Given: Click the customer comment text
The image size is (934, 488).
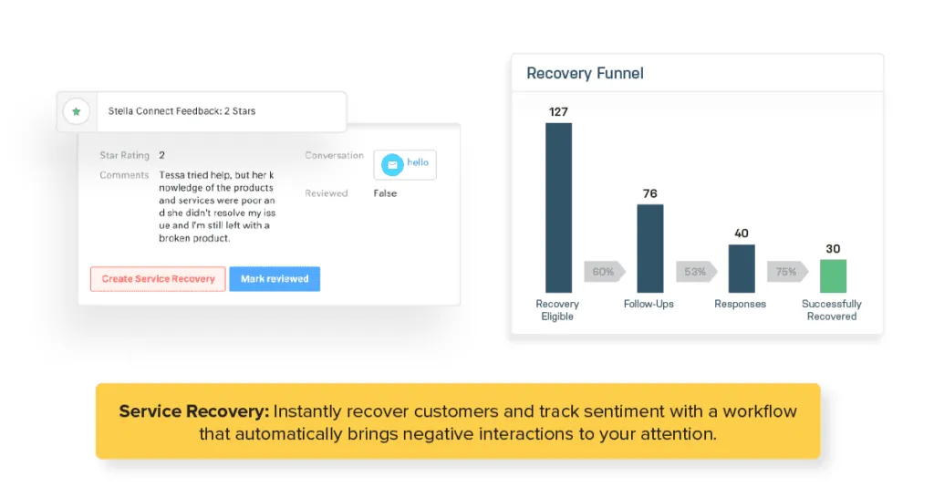Looking at the screenshot, I should (x=216, y=206).
